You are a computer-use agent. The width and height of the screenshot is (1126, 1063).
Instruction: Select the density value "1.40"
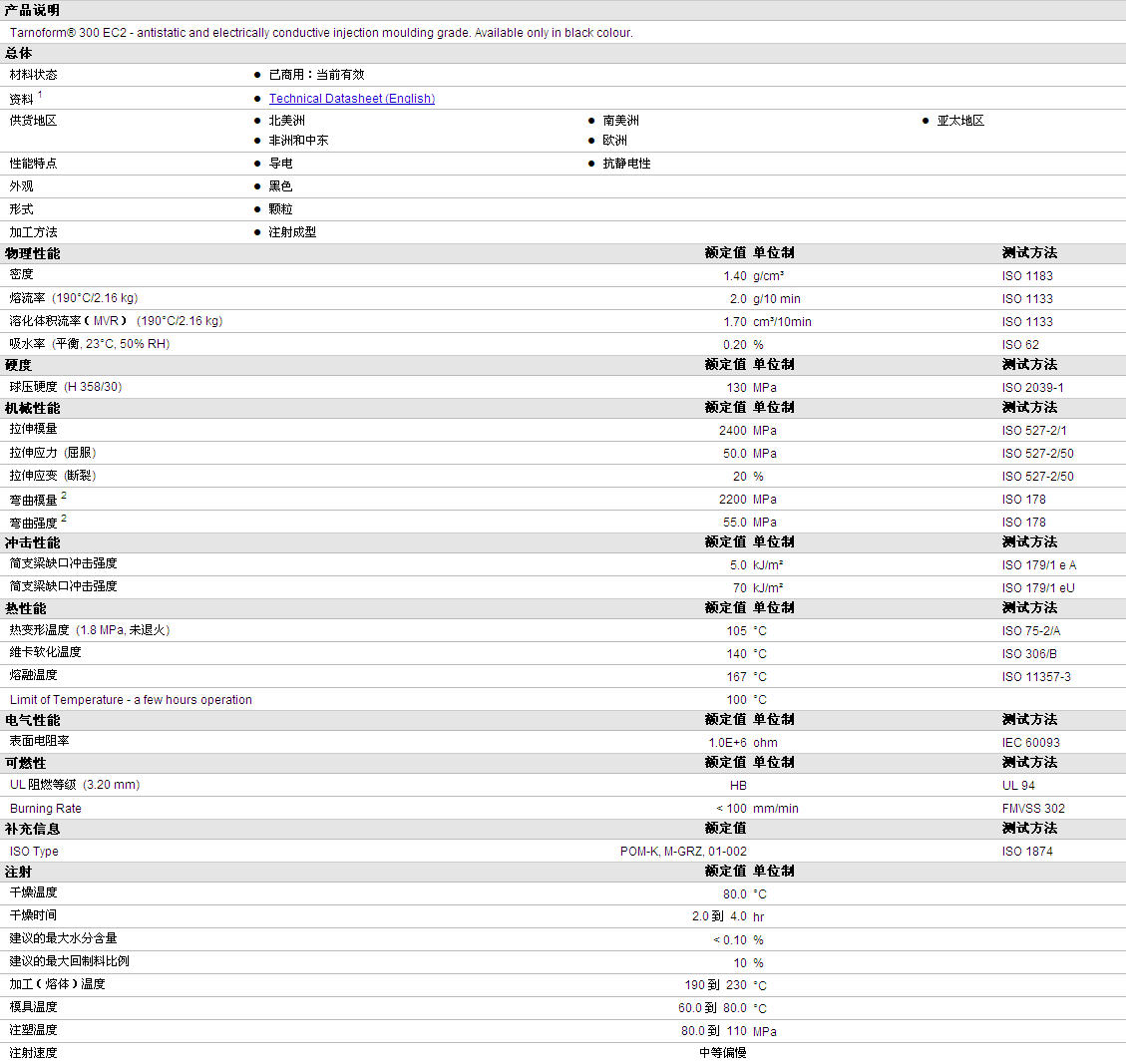(x=735, y=276)
